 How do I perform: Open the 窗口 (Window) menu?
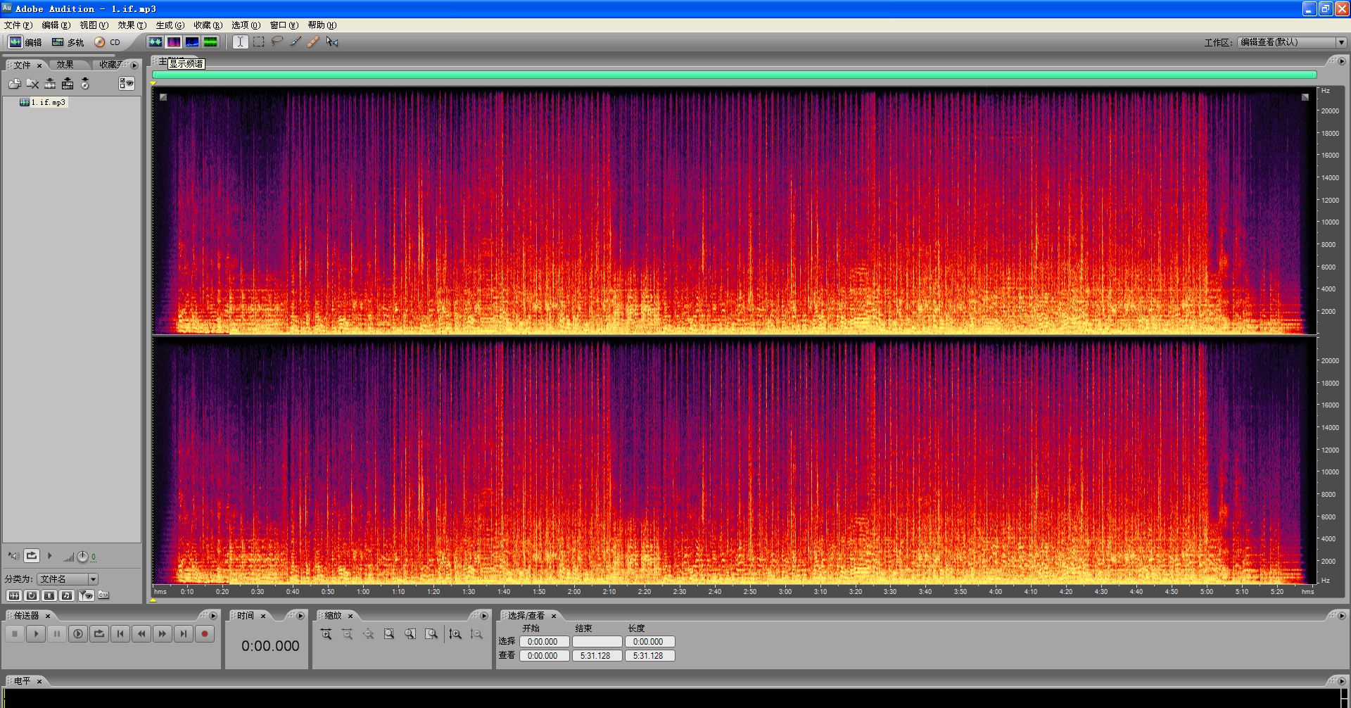(x=284, y=25)
